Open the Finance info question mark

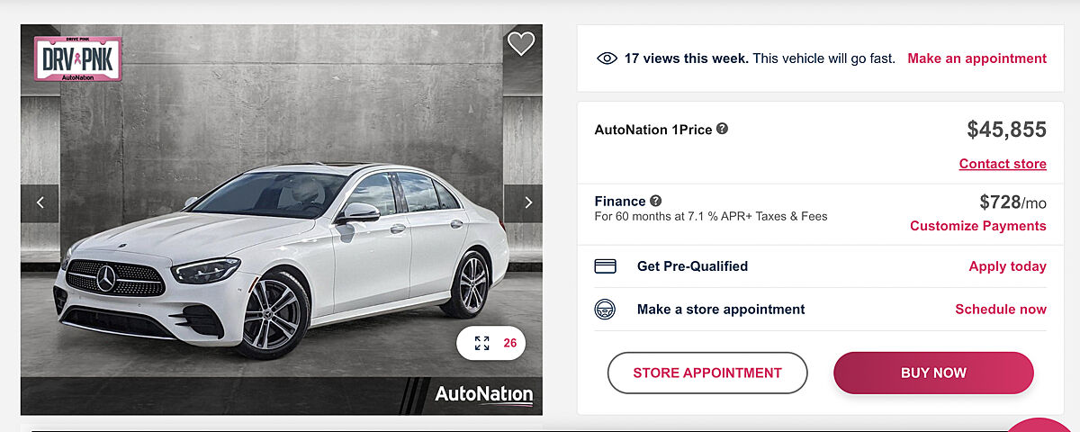[x=656, y=201]
